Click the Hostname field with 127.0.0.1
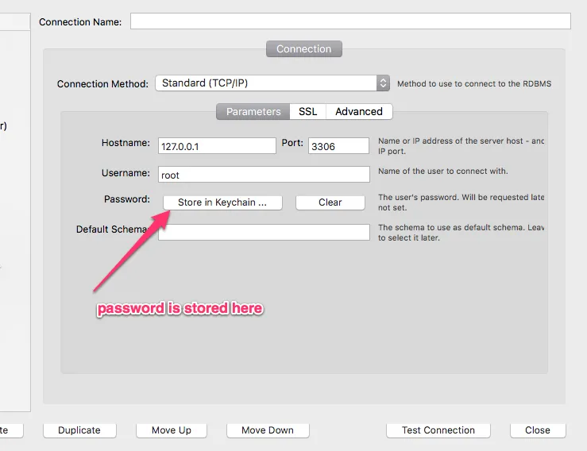Image resolution: width=587 pixels, height=451 pixels. pos(217,146)
